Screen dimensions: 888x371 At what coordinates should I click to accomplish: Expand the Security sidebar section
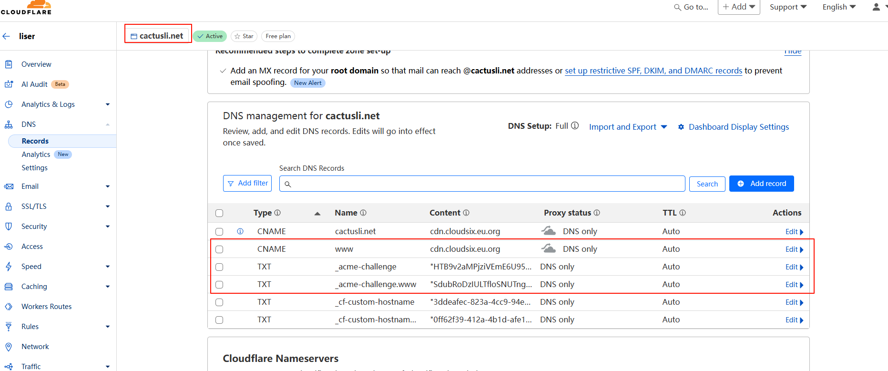(108, 227)
